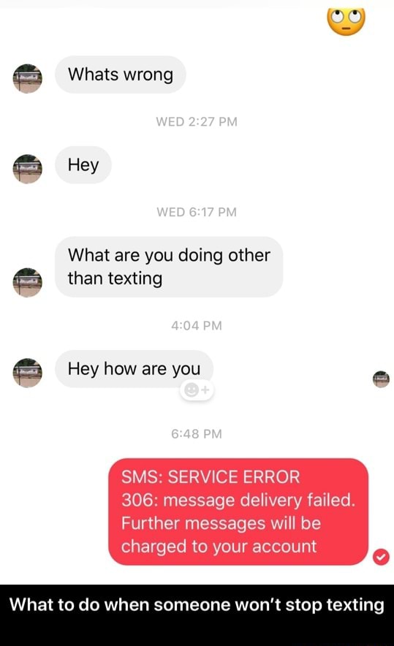Viewport: 394px width, 646px height.
Task: Click the "What to do when someone won't stop texting" caption
Action: tap(197, 605)
